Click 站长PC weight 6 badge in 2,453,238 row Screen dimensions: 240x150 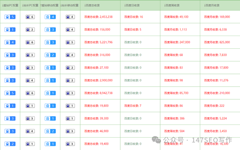[30, 17]
